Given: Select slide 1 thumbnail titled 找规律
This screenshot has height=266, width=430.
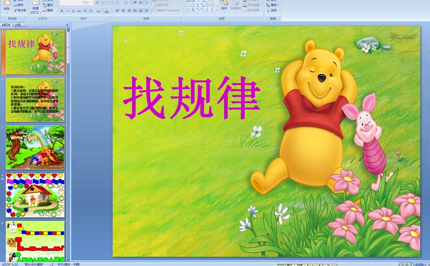Looking at the screenshot, I should pos(35,52).
